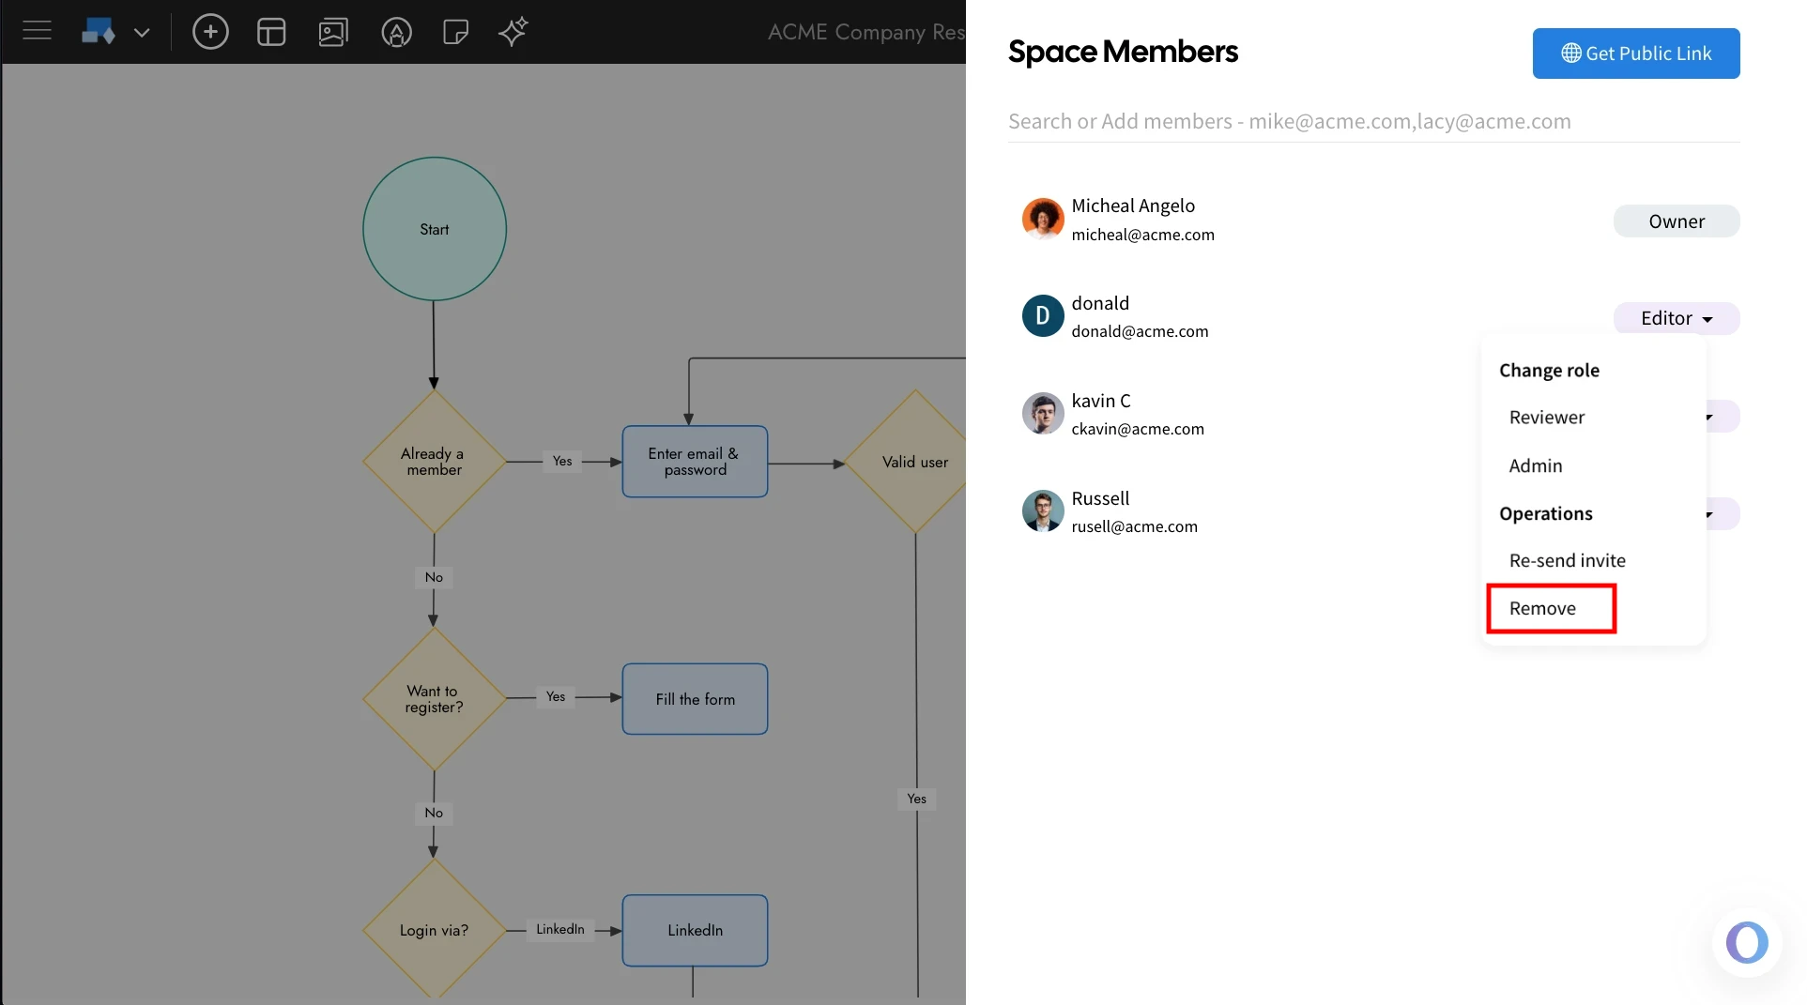This screenshot has width=1807, height=1005.
Task: Select the shapes tool in the toolbar
Action: [x=98, y=31]
